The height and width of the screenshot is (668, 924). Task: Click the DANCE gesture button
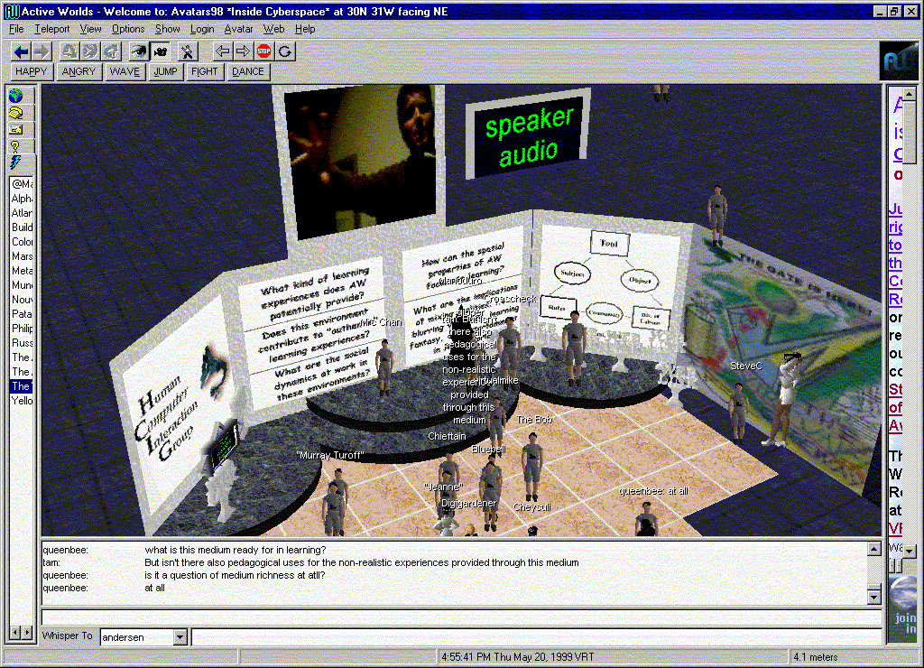[247, 72]
